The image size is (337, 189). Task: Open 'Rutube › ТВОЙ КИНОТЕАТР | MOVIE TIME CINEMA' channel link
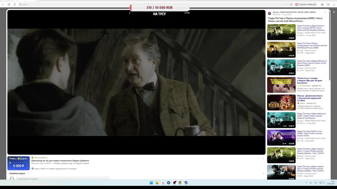[x=294, y=12]
